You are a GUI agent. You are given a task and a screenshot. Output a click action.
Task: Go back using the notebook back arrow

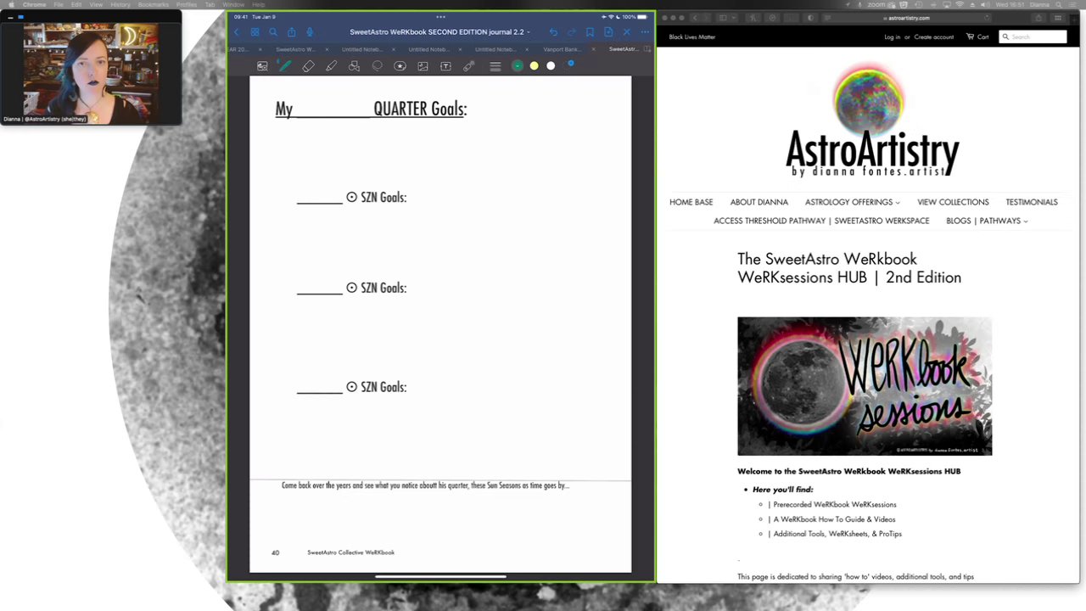(237, 32)
